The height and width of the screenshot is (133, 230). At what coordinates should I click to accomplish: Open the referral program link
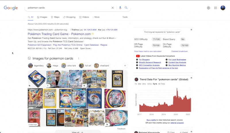177,123
